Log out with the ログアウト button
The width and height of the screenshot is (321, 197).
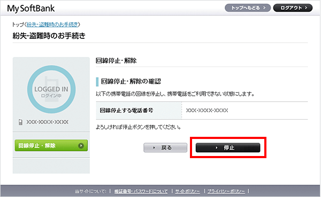pos(293,8)
